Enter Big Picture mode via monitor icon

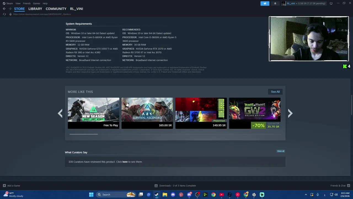click(x=331, y=3)
